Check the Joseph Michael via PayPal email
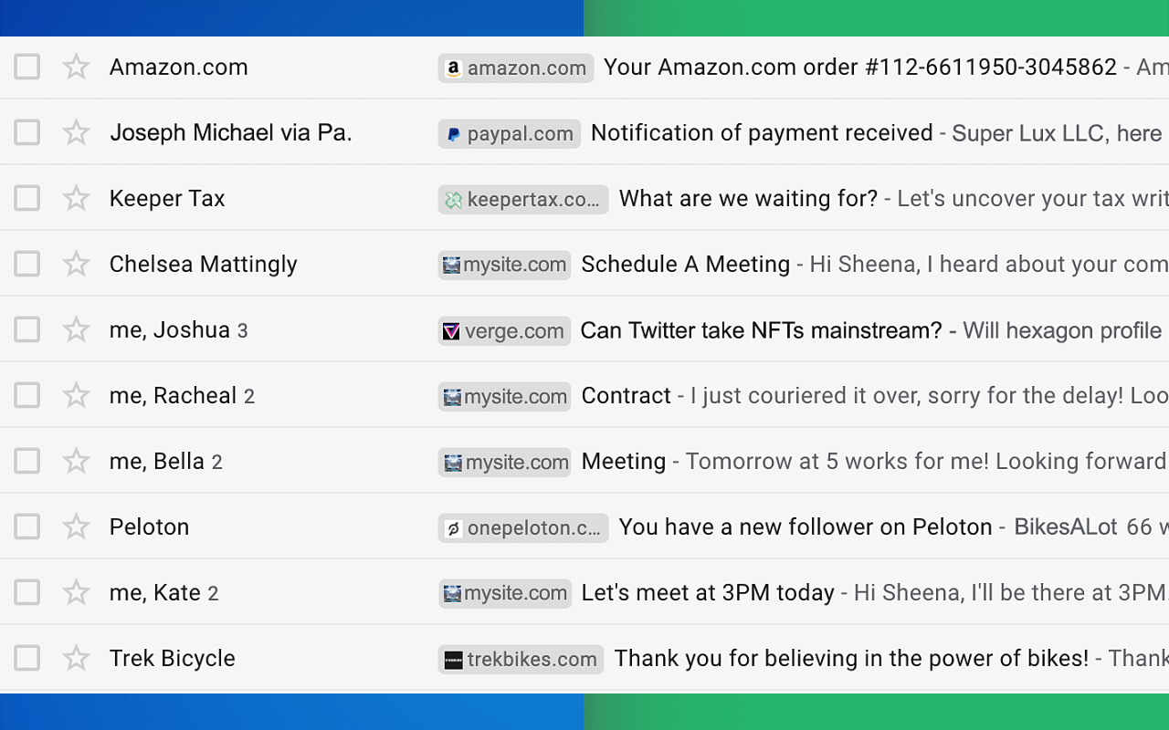Screen dimensions: 1169x730 pyautogui.click(x=27, y=132)
